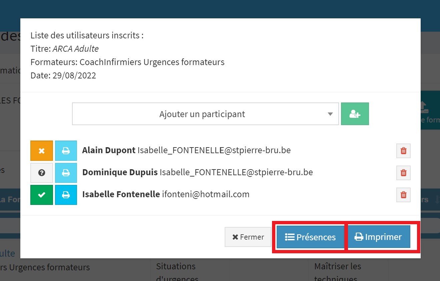Click the Présences button
440x281 pixels.
click(x=310, y=237)
